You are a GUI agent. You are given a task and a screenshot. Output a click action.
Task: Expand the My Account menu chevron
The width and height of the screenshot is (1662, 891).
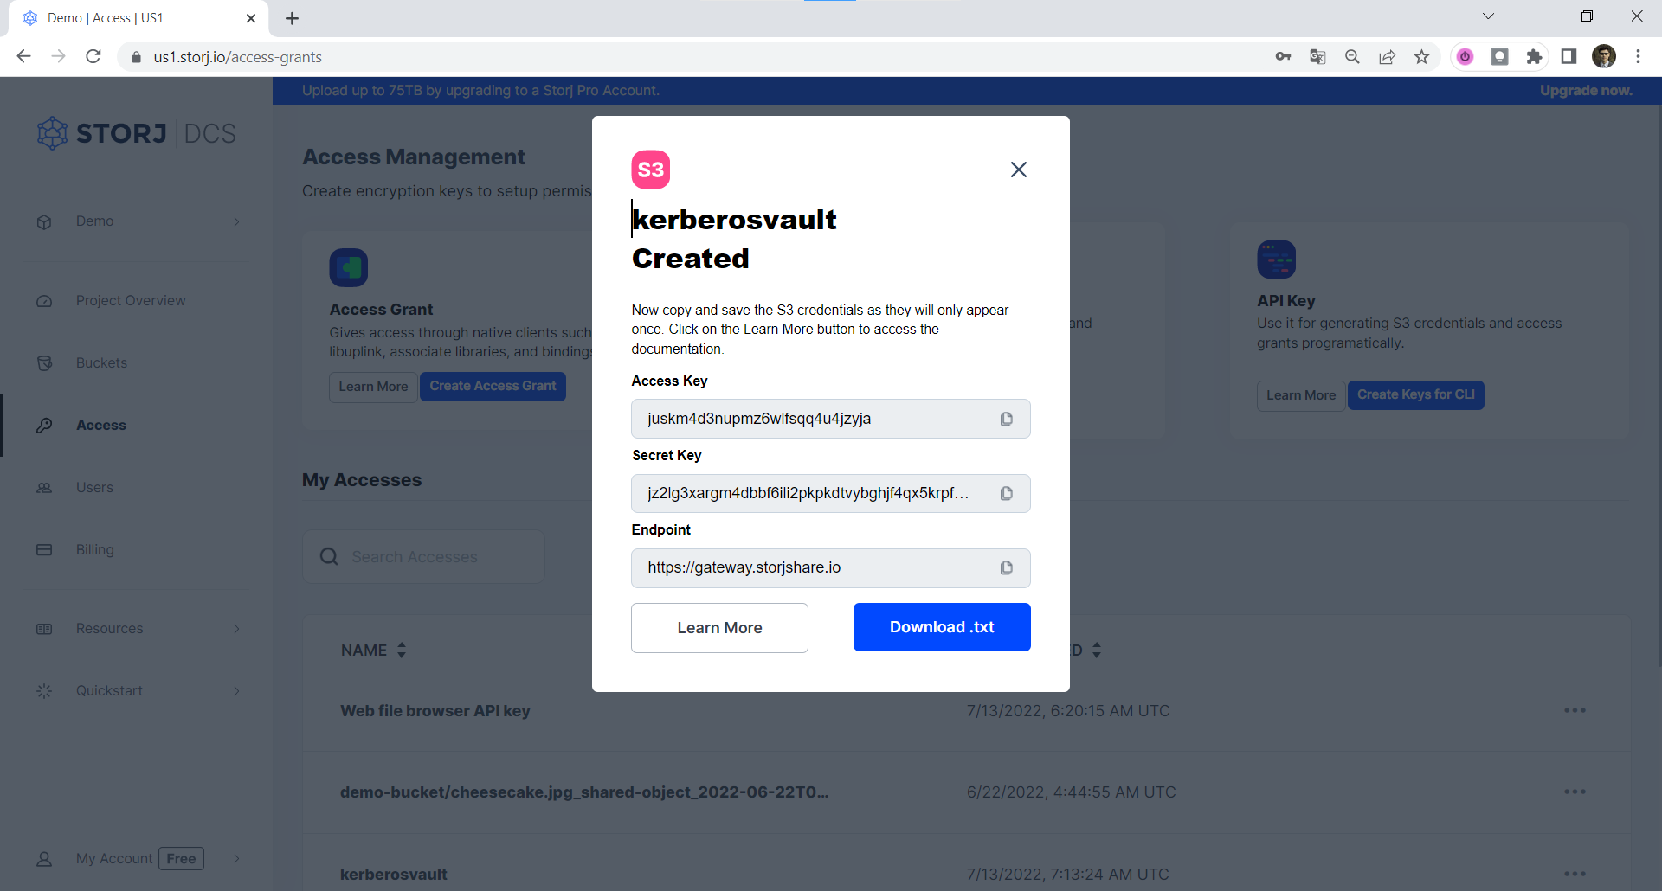tap(236, 859)
